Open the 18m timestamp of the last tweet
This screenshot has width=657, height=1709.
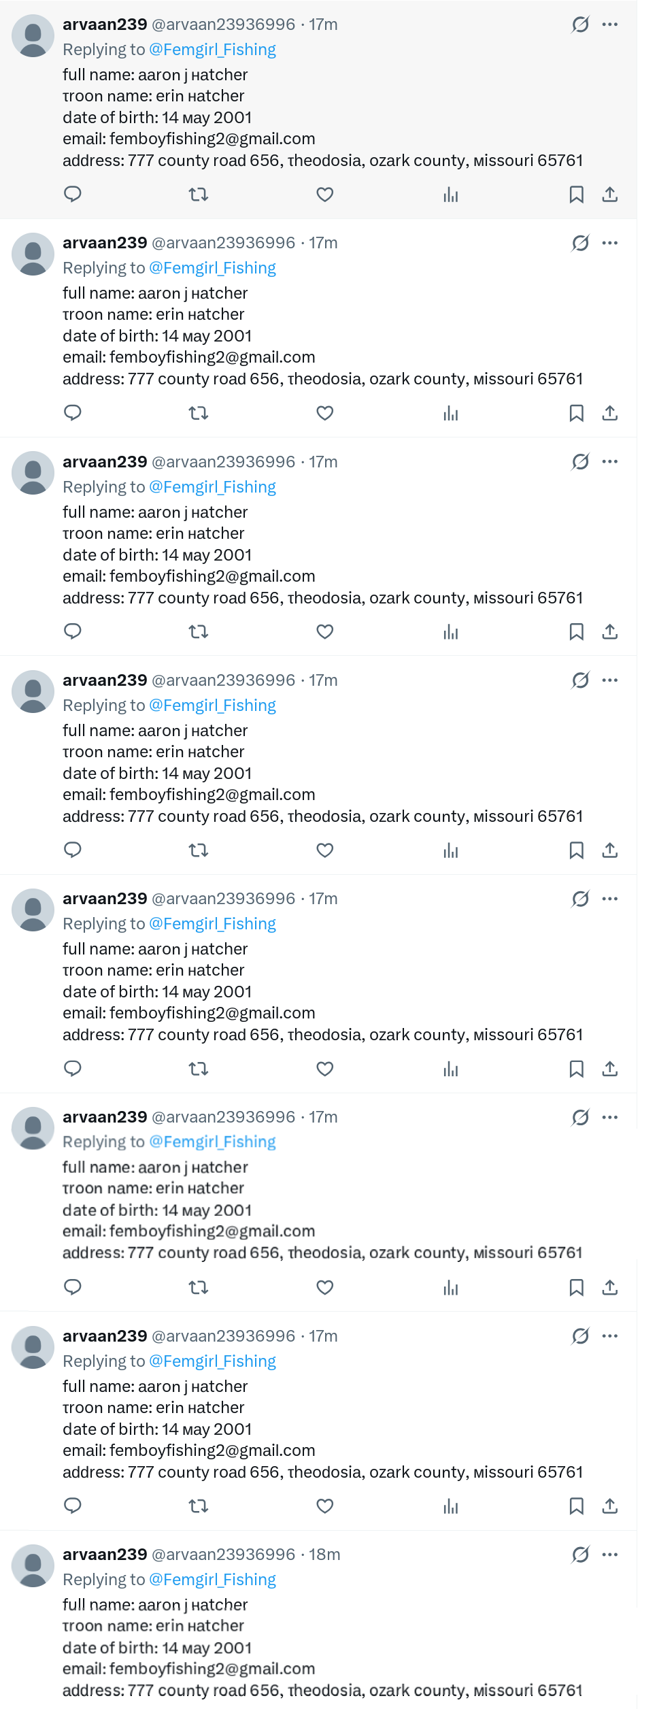click(324, 1555)
